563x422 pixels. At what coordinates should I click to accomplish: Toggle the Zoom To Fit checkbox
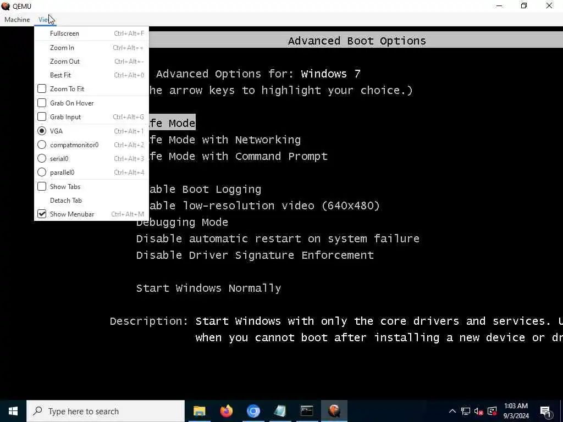42,88
